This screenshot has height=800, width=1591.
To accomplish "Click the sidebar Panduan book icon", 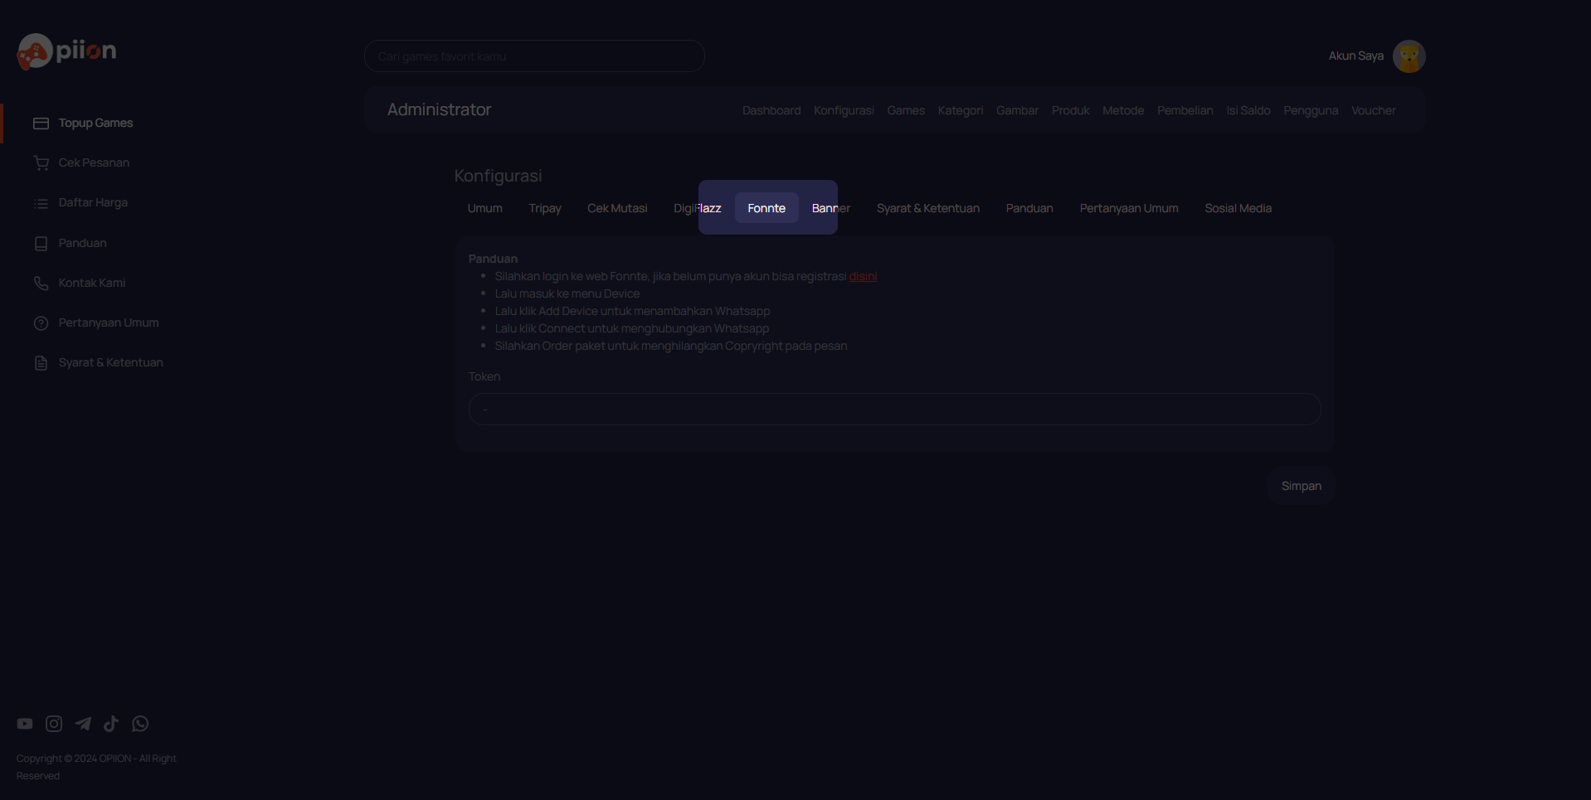I will coord(41,244).
